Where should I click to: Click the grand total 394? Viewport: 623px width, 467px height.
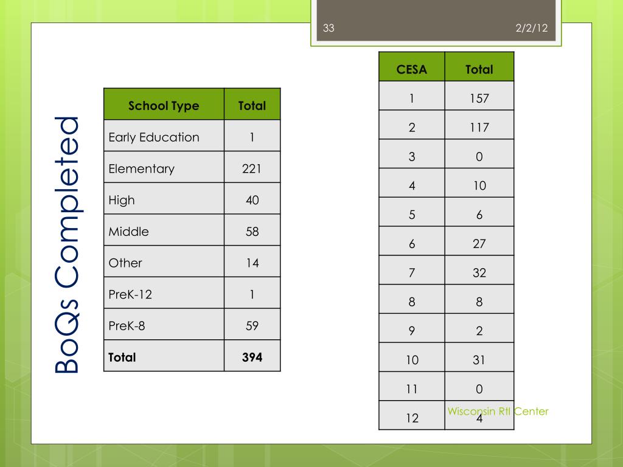point(252,358)
